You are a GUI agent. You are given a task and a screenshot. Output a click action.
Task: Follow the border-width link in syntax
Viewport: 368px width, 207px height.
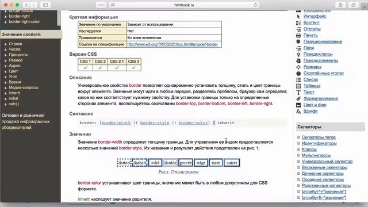(116, 122)
